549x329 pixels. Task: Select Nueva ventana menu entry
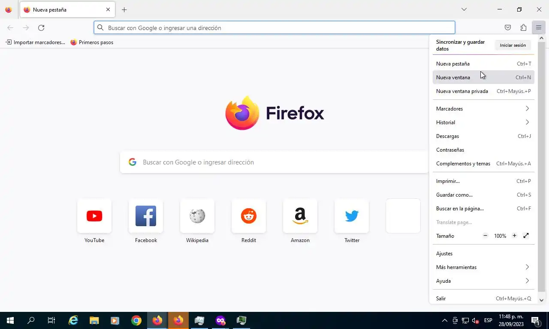(483, 78)
